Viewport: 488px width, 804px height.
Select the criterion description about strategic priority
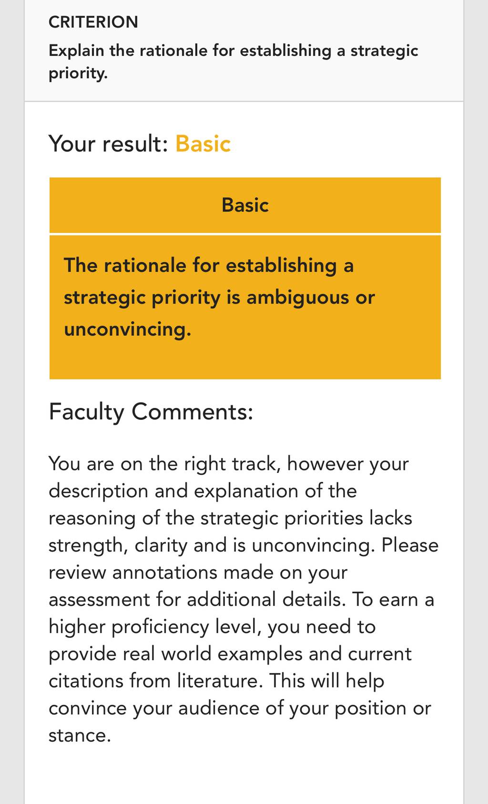pos(234,62)
